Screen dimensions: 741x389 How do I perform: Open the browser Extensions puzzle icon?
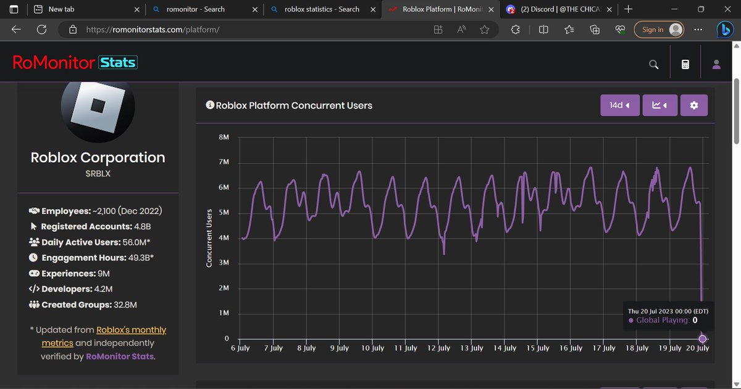point(516,30)
